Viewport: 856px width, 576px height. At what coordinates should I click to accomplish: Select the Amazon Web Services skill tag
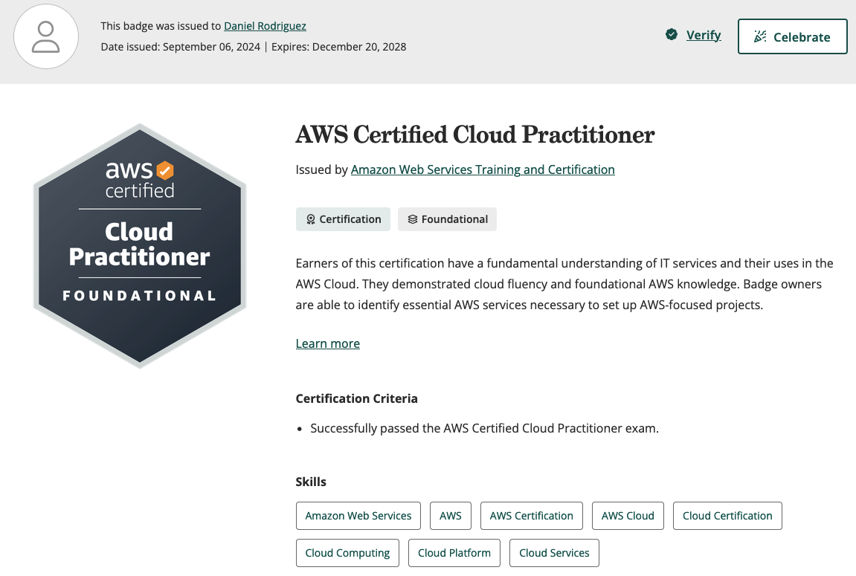(x=358, y=516)
